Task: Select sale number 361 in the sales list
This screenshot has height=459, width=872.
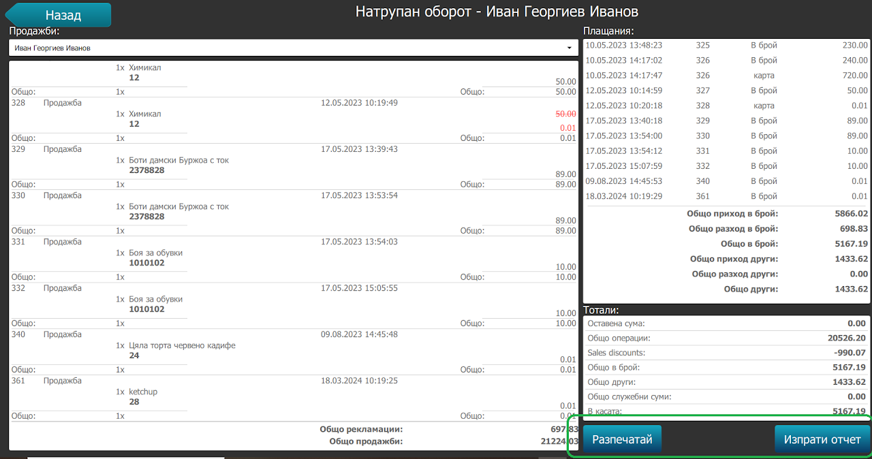Action: (18, 381)
